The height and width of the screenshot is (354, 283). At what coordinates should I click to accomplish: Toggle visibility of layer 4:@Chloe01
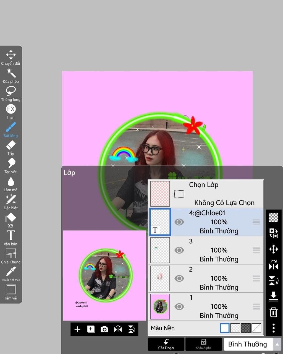tap(179, 222)
